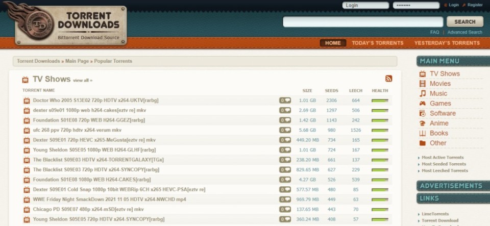Open comments bubble for Young Sheldon S05E05 1080p
The image size is (490, 226).
click(x=285, y=150)
